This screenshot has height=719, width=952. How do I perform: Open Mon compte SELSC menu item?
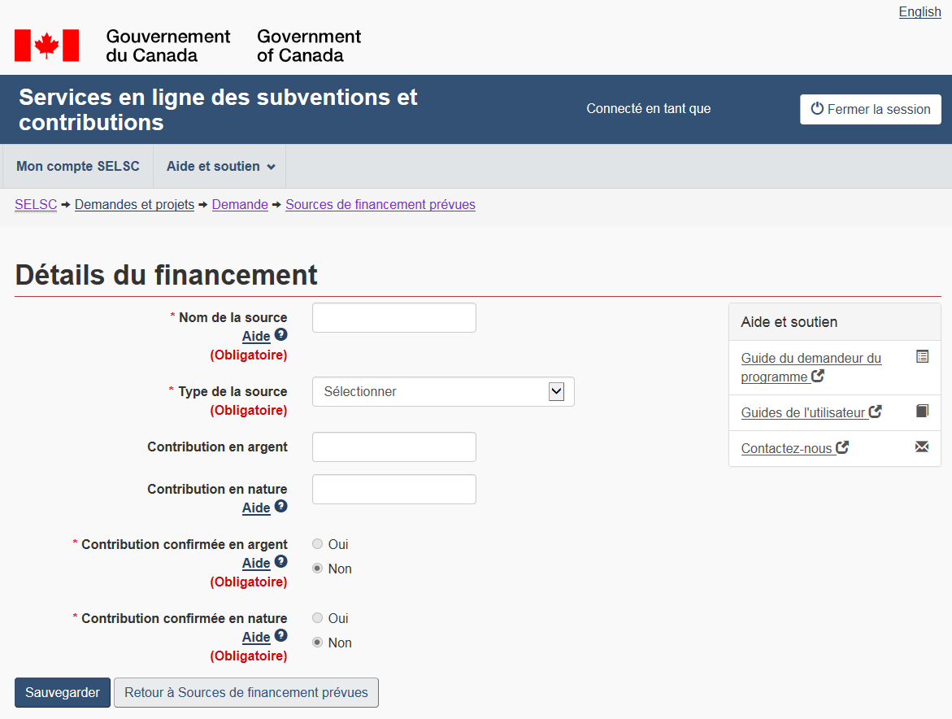pos(78,167)
